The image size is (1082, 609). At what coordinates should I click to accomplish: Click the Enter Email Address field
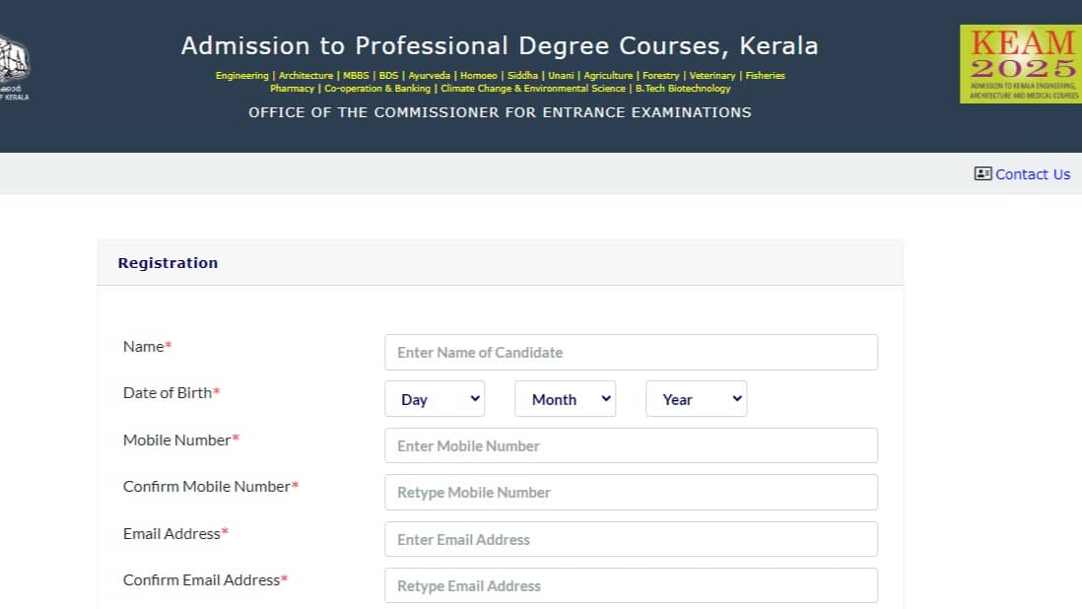pyautogui.click(x=631, y=539)
